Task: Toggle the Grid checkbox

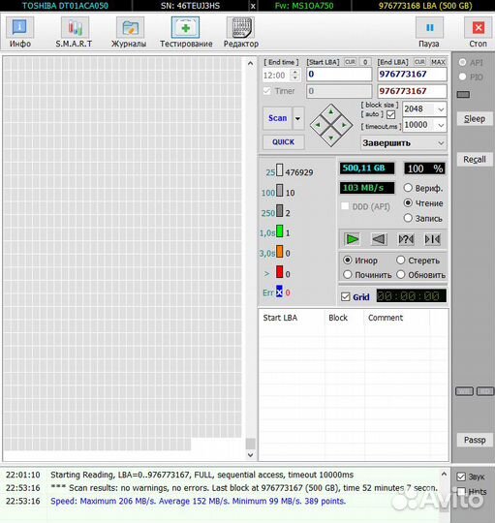Action: (346, 296)
